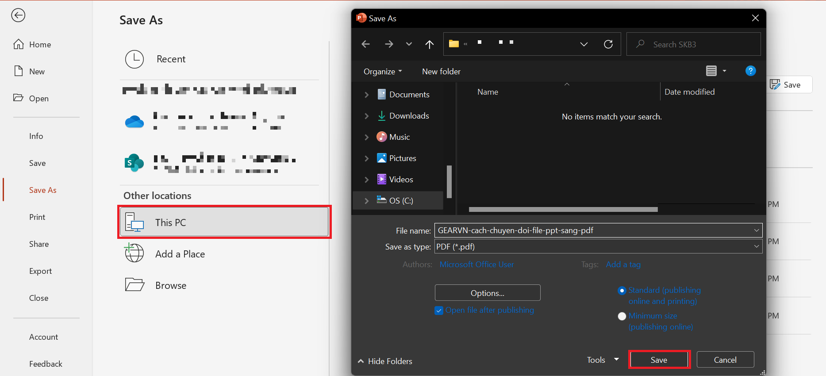
Task: Select Minimum size radio option
Action: coord(622,316)
